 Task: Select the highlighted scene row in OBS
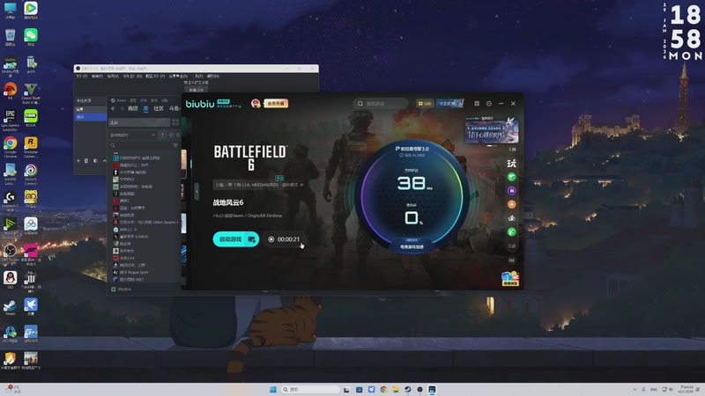91,117
